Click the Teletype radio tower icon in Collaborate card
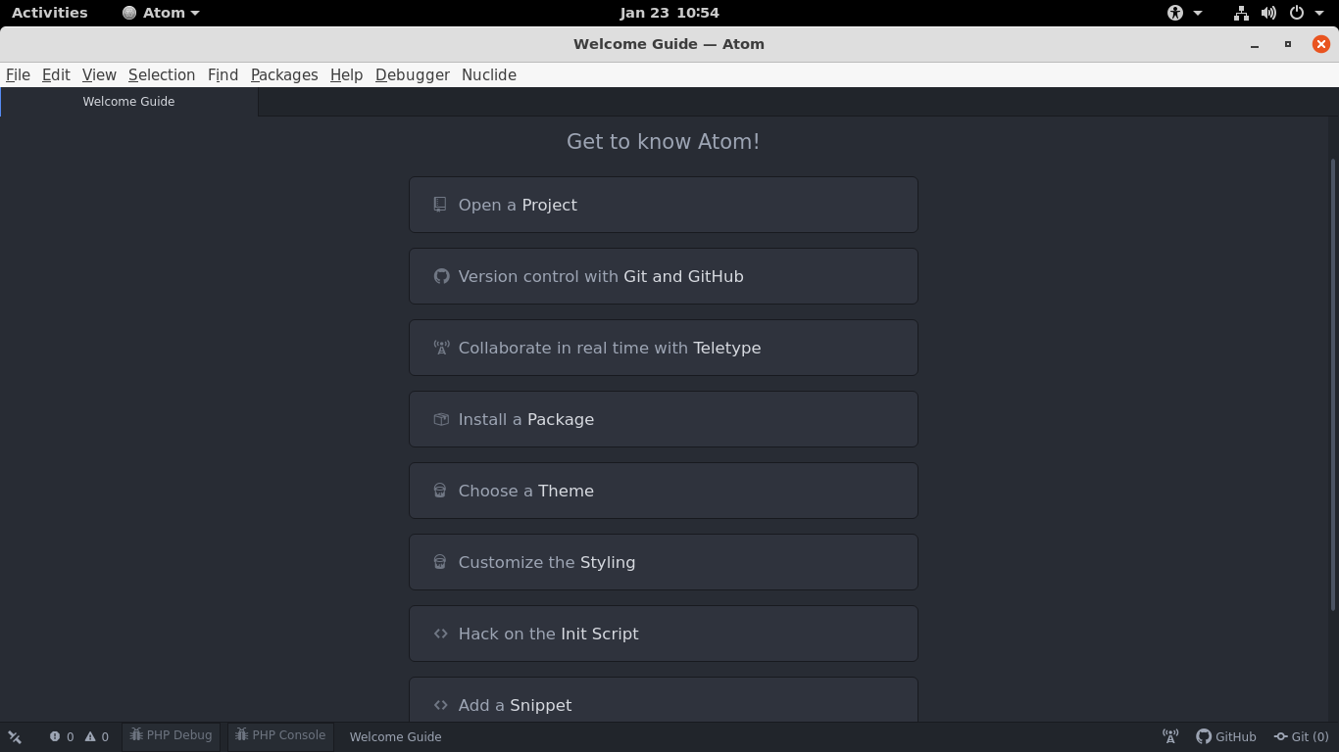This screenshot has height=752, width=1339. click(441, 348)
